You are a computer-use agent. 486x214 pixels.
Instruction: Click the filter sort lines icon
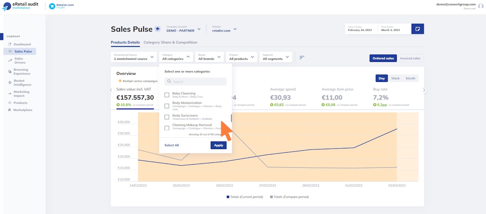(302, 57)
